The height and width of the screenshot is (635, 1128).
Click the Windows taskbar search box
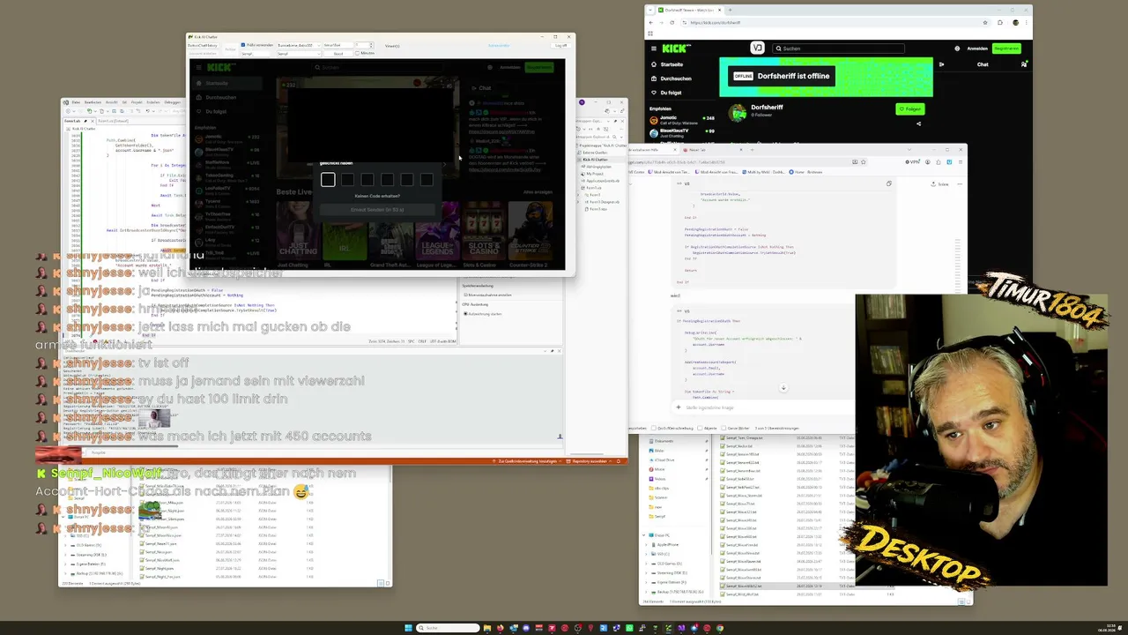[x=448, y=628]
